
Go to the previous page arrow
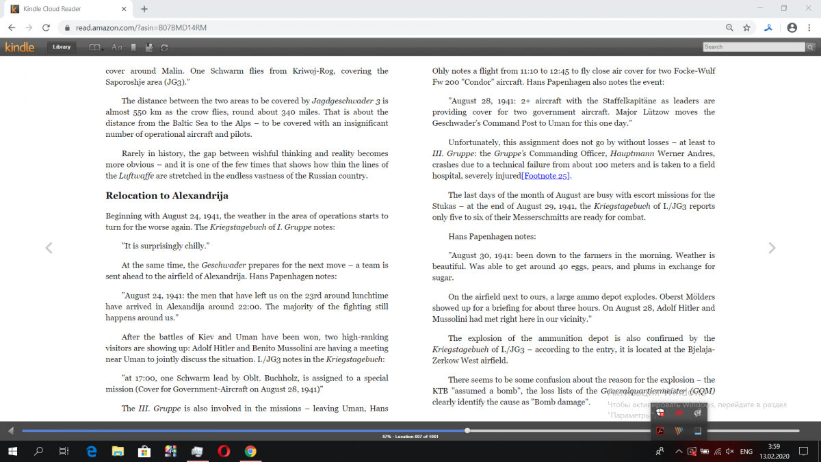click(x=49, y=248)
